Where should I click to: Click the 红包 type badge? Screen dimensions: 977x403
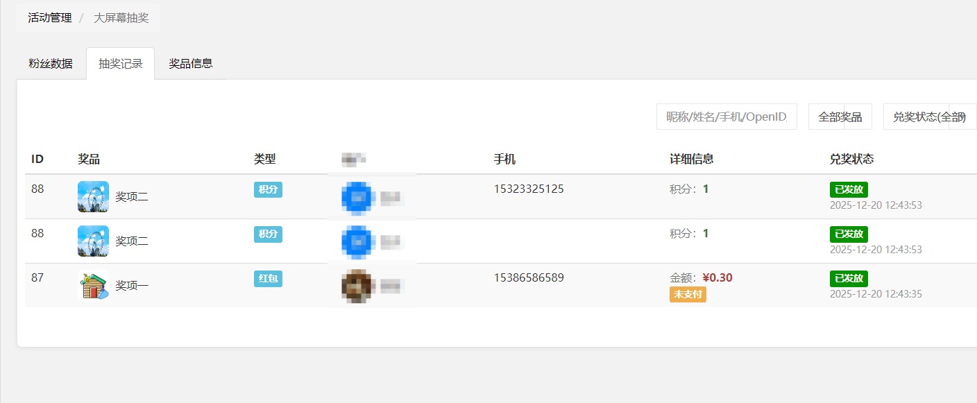click(268, 279)
